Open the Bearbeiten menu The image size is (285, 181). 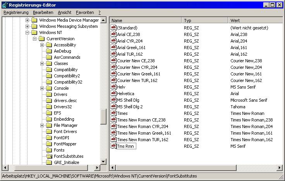pyautogui.click(x=43, y=12)
